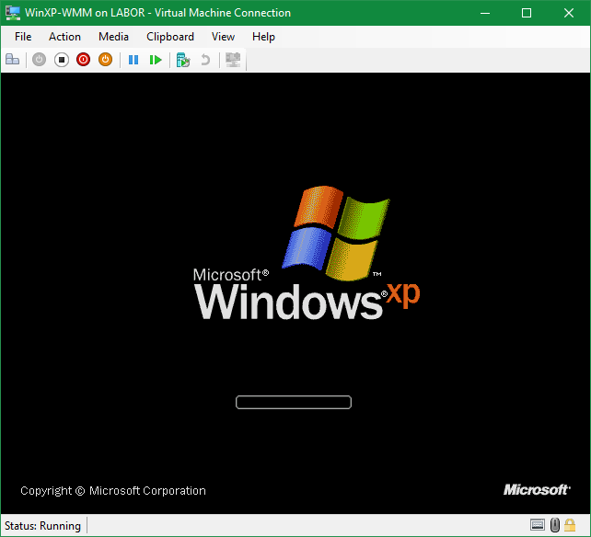Create a checkpoint using the toolbar icon

[183, 60]
